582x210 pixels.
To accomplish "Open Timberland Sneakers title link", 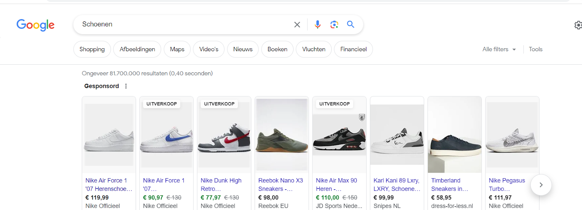I will [x=450, y=185].
